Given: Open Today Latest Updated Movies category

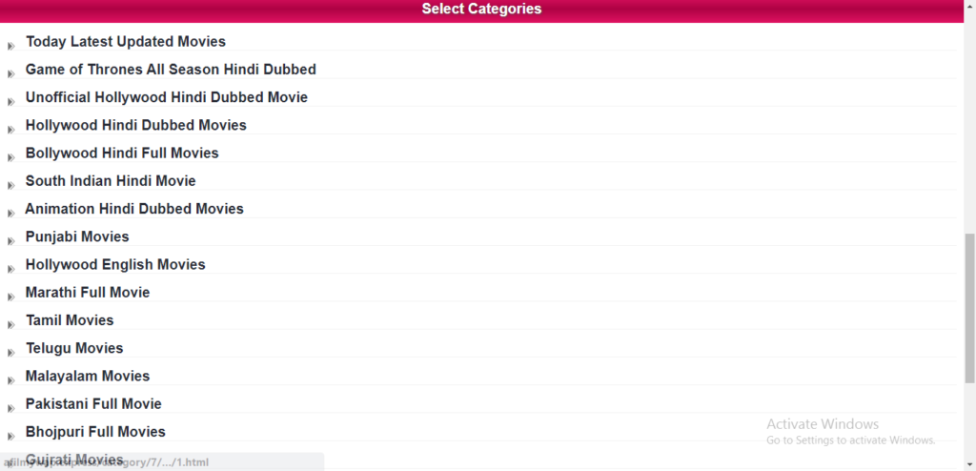Looking at the screenshot, I should tap(126, 42).
